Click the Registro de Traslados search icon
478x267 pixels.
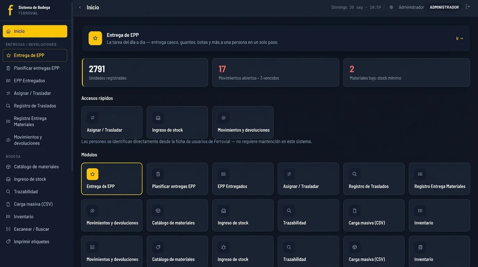point(355,174)
